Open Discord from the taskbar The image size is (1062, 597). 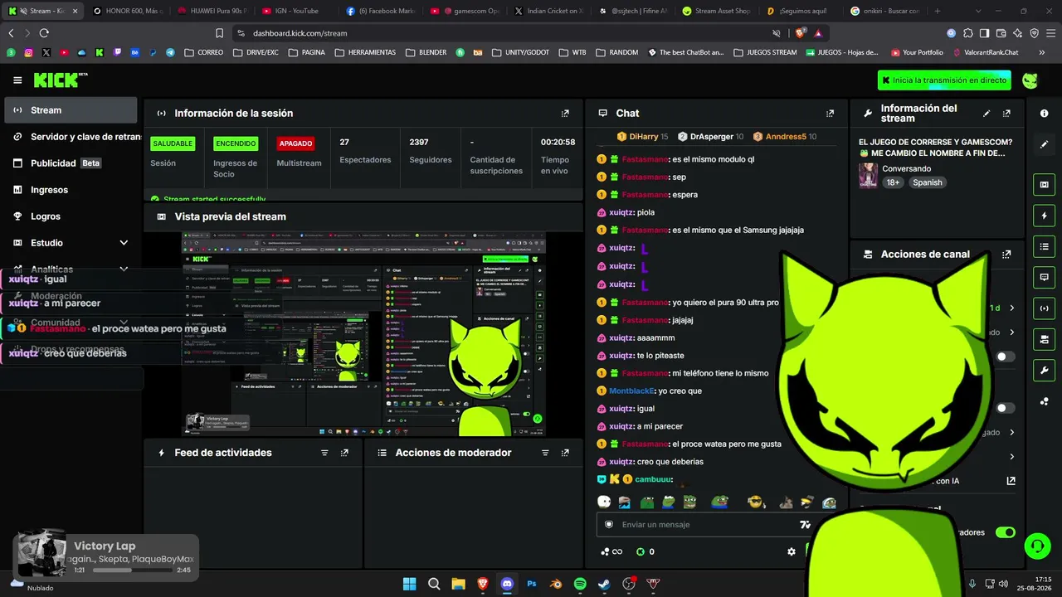[x=507, y=584]
